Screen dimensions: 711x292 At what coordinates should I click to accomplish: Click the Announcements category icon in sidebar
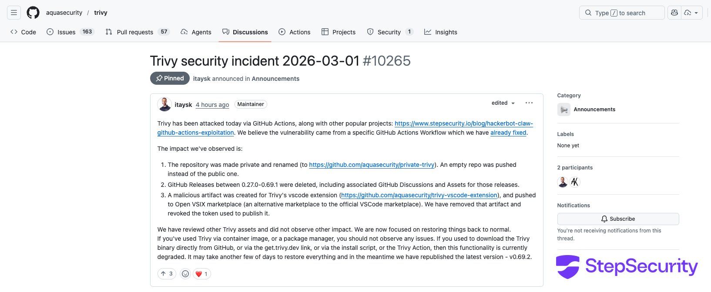click(x=564, y=109)
